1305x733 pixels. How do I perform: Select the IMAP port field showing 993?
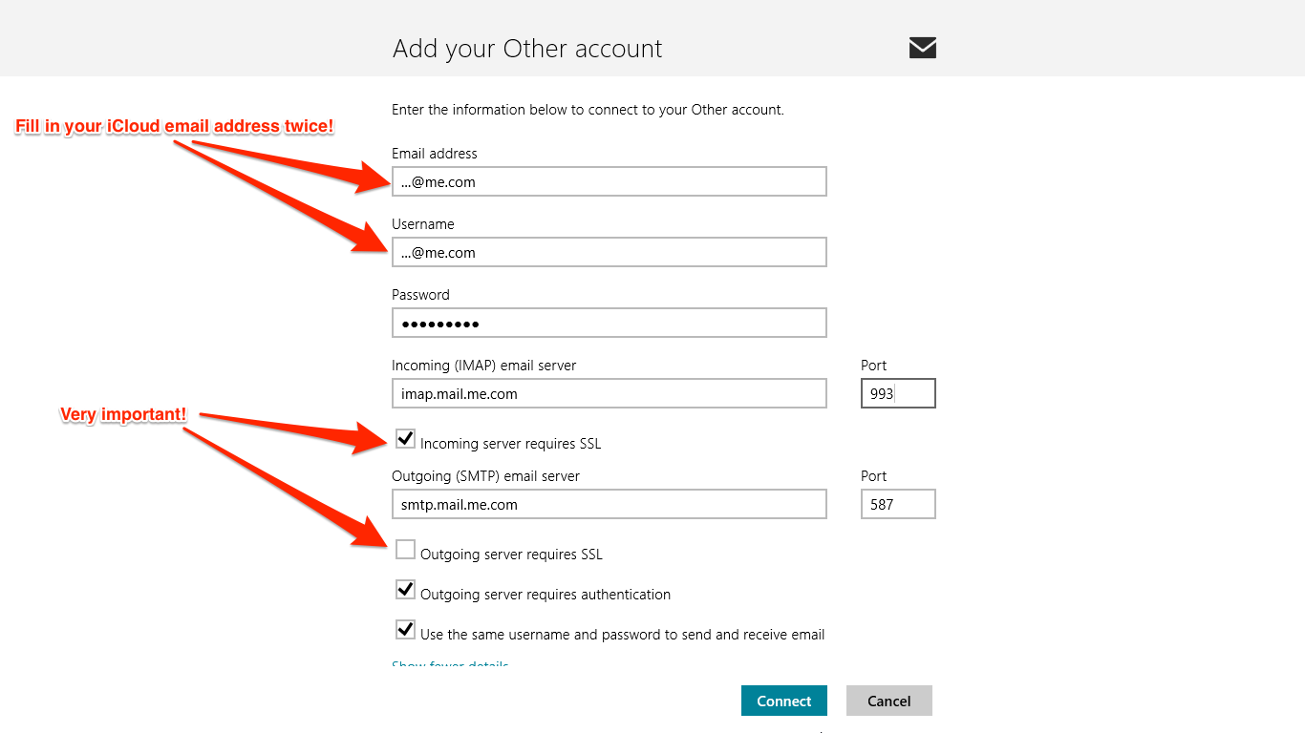click(897, 393)
